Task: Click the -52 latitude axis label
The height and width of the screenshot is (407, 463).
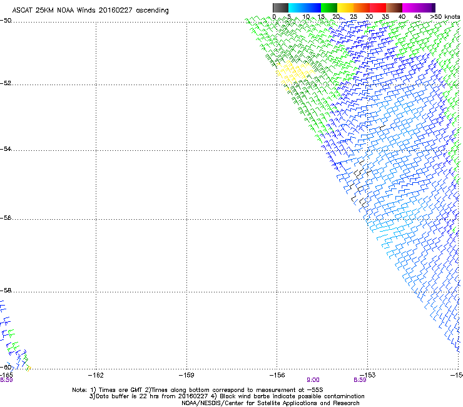Action: click(x=6, y=83)
